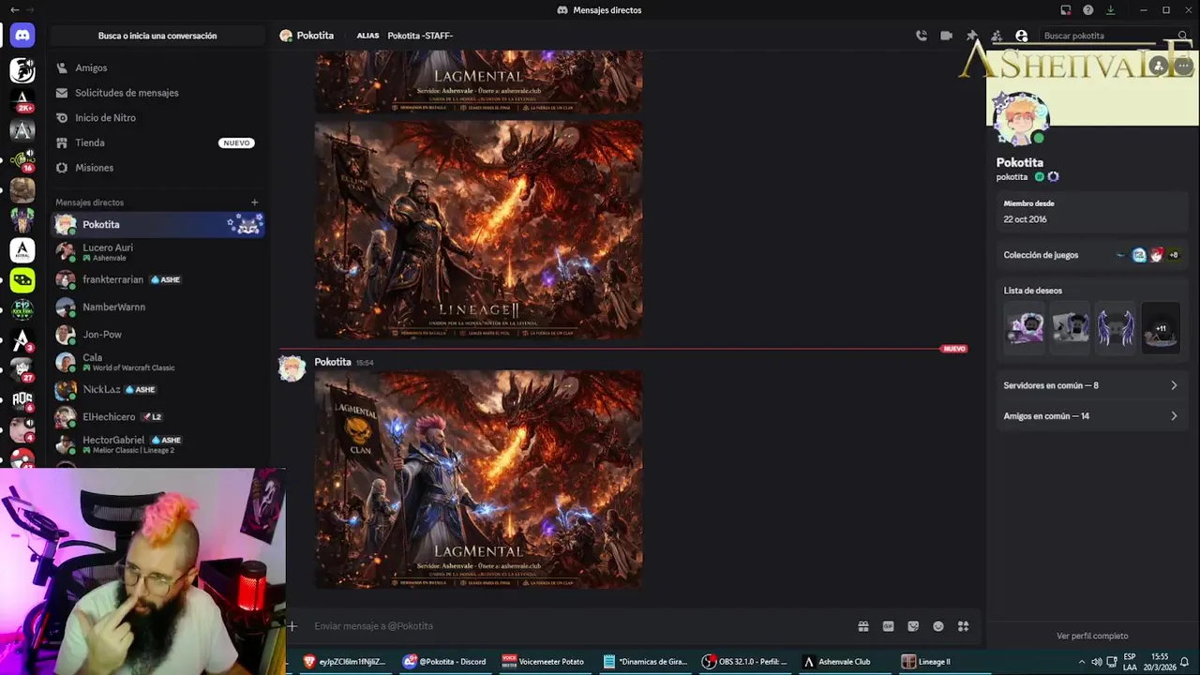Open Lucero Auri conversation
Image resolution: width=1200 pixels, height=675 pixels.
pyautogui.click(x=157, y=252)
